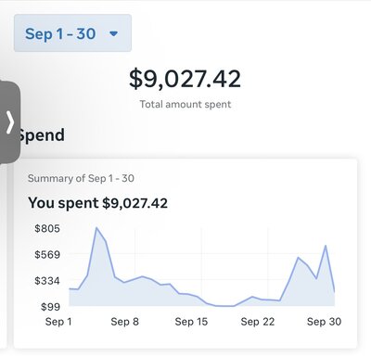The height and width of the screenshot is (357, 371).
Task: Click the Spend section heading
Action: coord(42,135)
